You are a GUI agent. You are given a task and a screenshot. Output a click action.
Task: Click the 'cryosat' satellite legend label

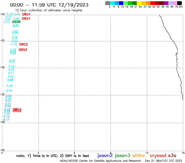[x=158, y=156]
